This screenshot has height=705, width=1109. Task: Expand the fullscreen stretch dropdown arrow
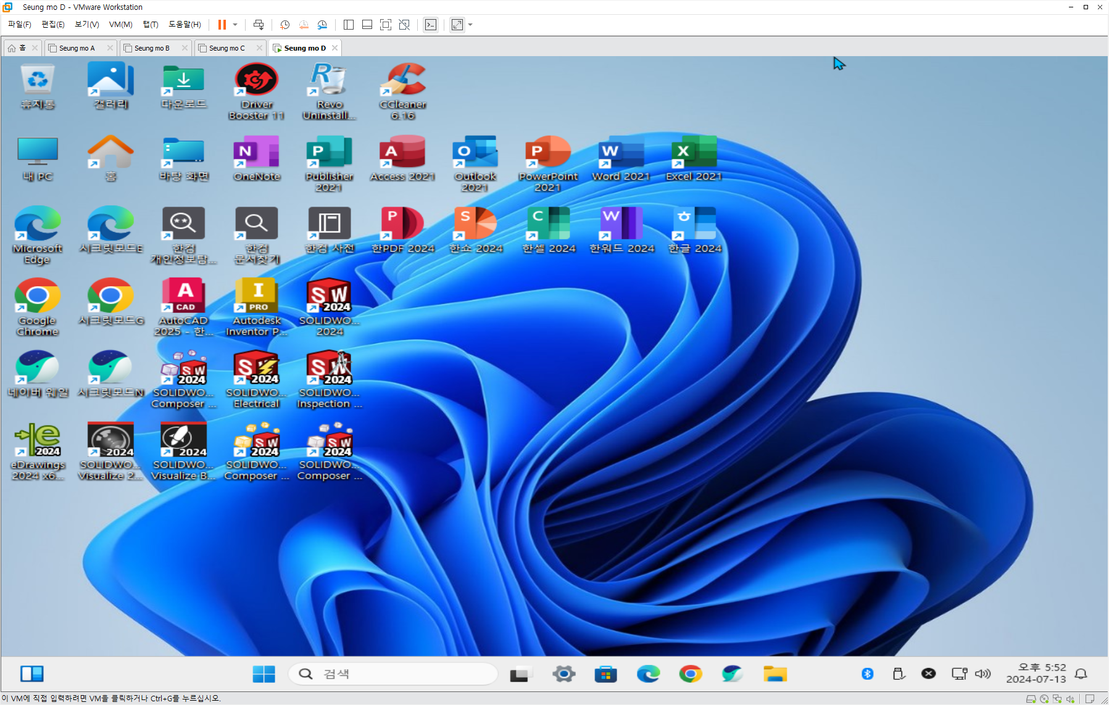coord(470,25)
